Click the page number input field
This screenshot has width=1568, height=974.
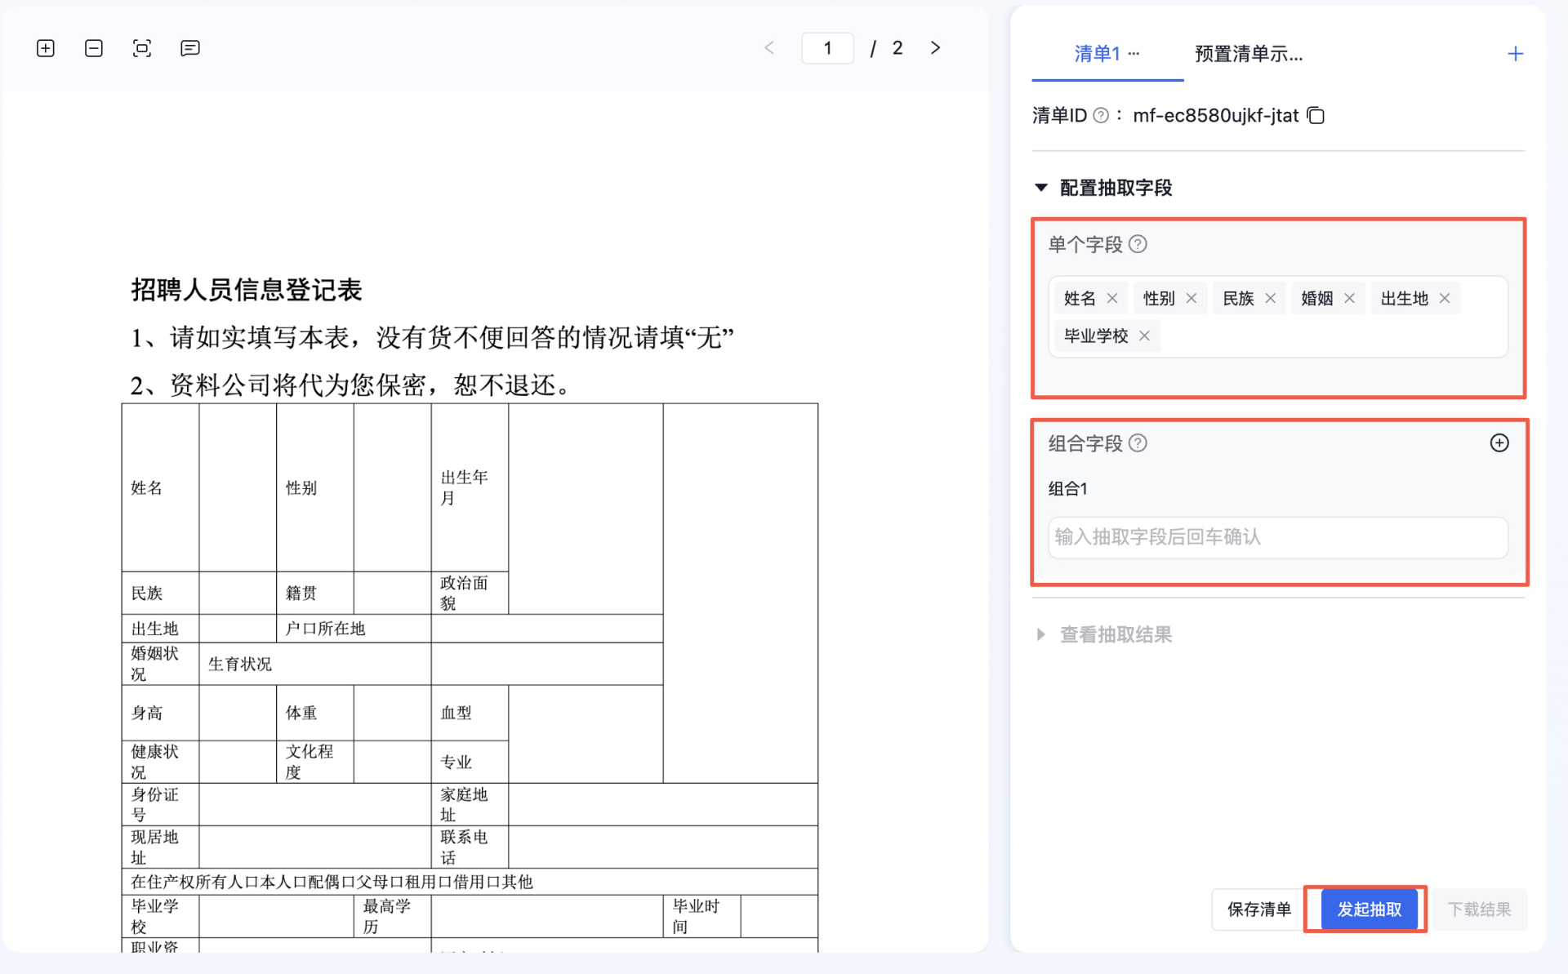(x=827, y=48)
